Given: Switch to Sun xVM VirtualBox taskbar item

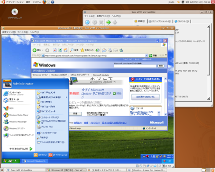Looking at the screenshot, I should click(x=25, y=170).
